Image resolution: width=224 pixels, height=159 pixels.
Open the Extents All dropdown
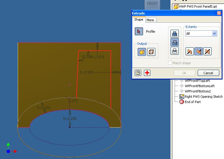[201, 34]
